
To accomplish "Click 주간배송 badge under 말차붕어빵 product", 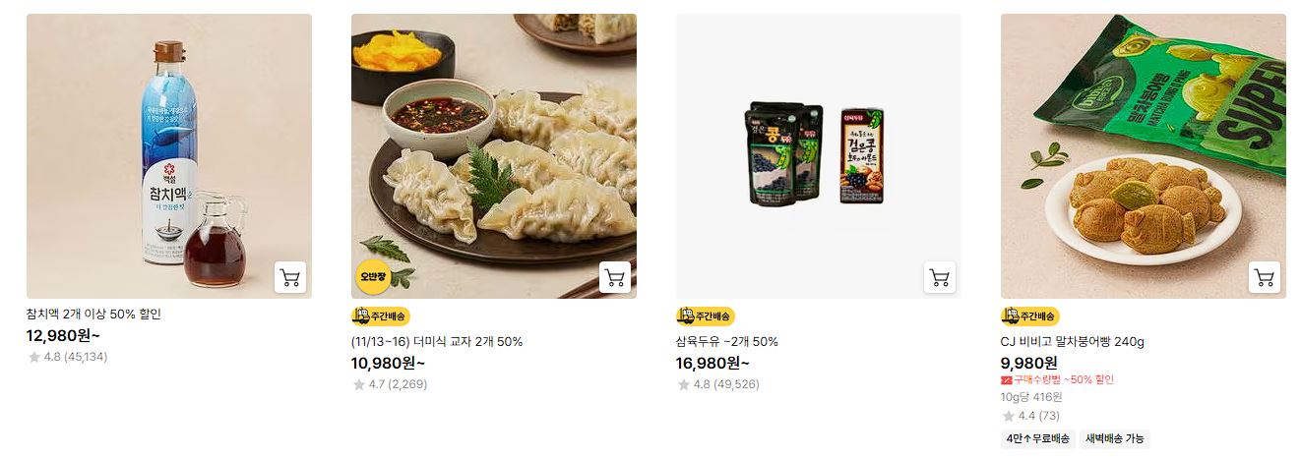I will click(1029, 316).
